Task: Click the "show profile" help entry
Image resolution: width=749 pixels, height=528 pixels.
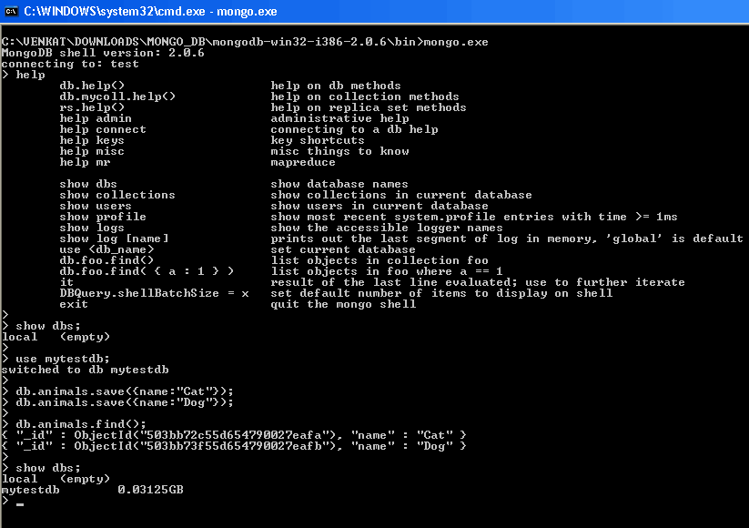Action: tap(103, 217)
